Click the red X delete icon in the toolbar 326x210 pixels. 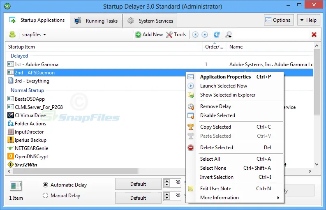(314, 35)
